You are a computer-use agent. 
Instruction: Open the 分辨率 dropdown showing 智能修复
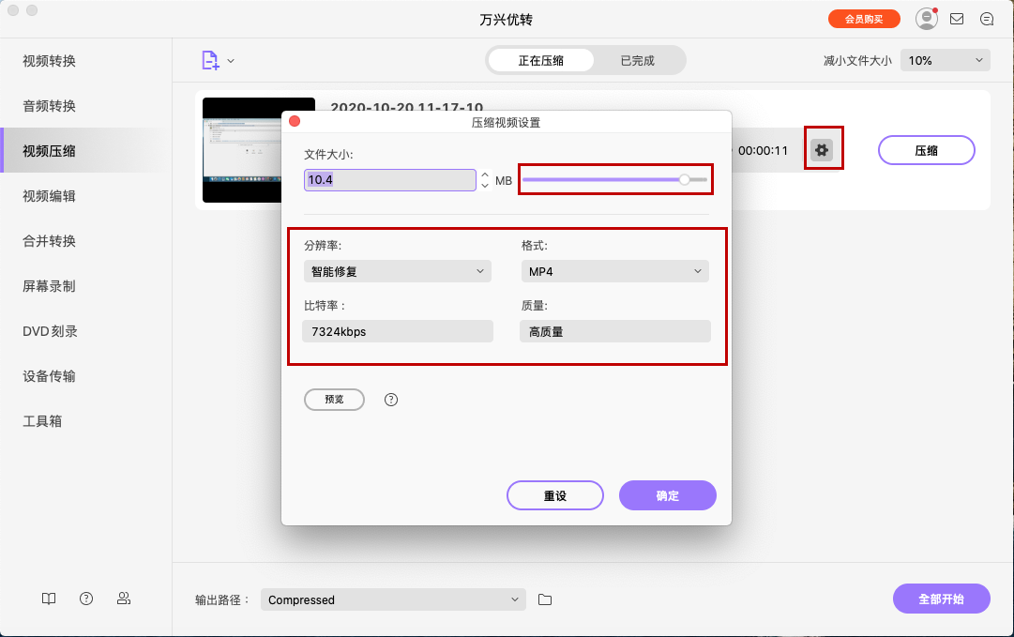click(x=397, y=270)
